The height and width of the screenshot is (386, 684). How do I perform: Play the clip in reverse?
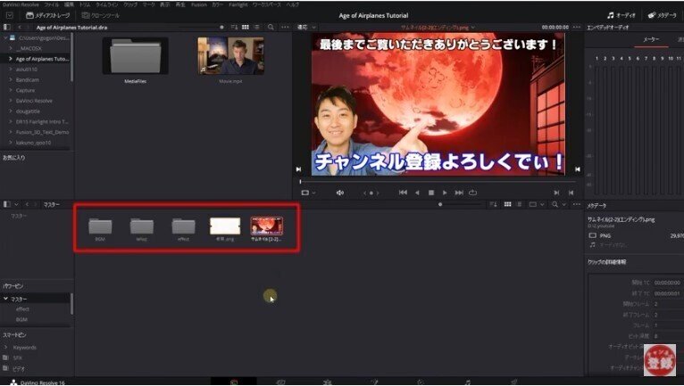(417, 193)
